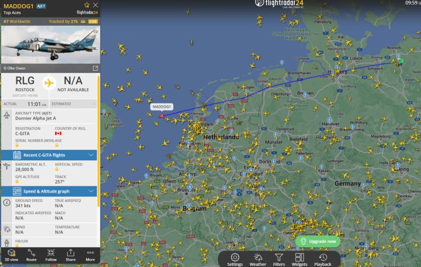Show the flight Route
Viewport: 421px width, 267px height.
point(31,255)
